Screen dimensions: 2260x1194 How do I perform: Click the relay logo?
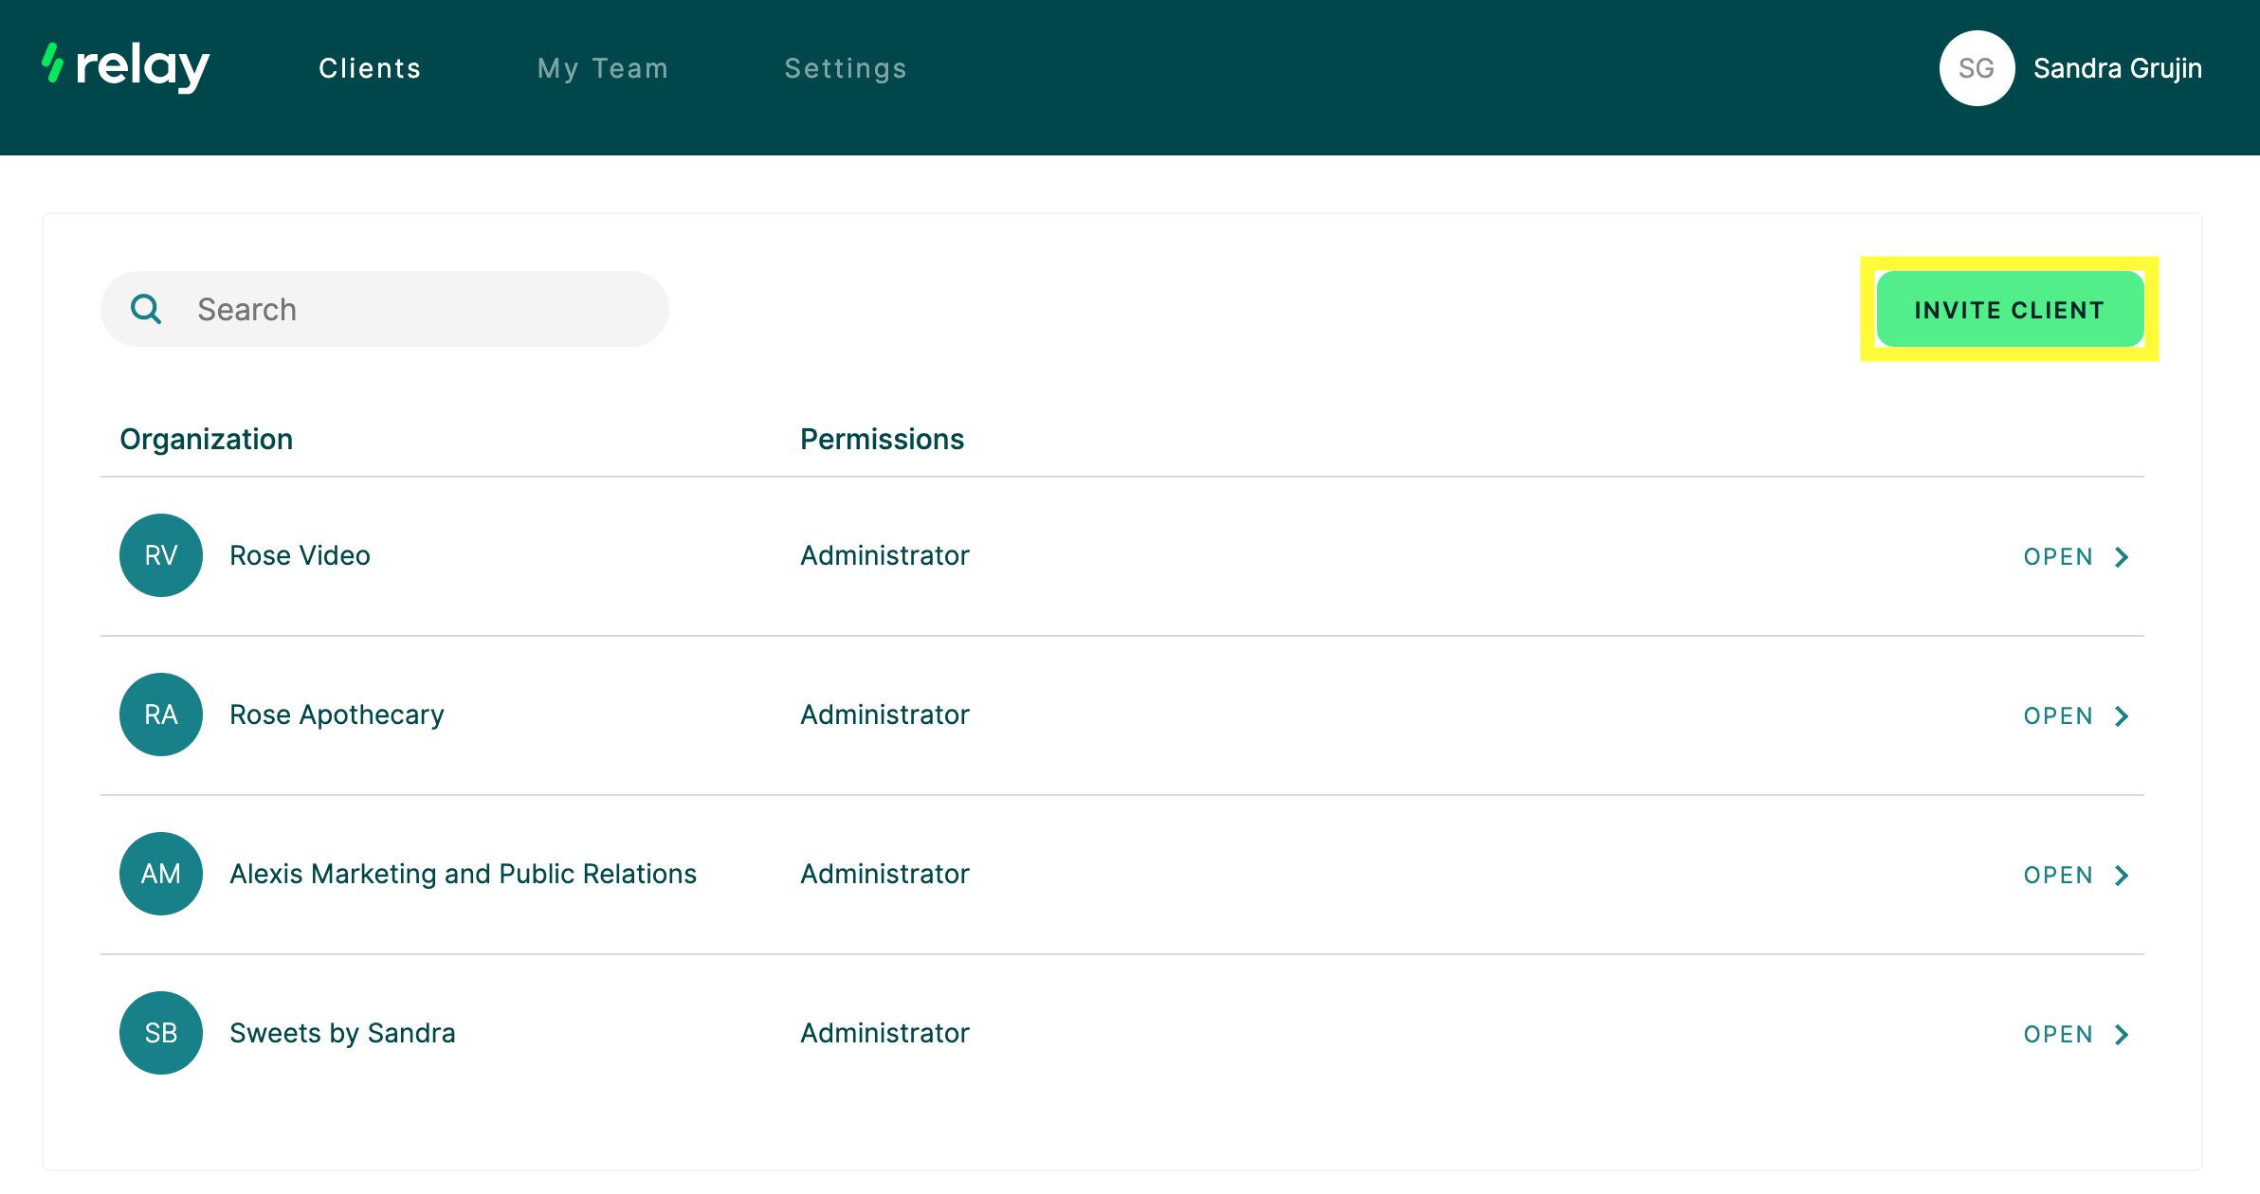[126, 67]
